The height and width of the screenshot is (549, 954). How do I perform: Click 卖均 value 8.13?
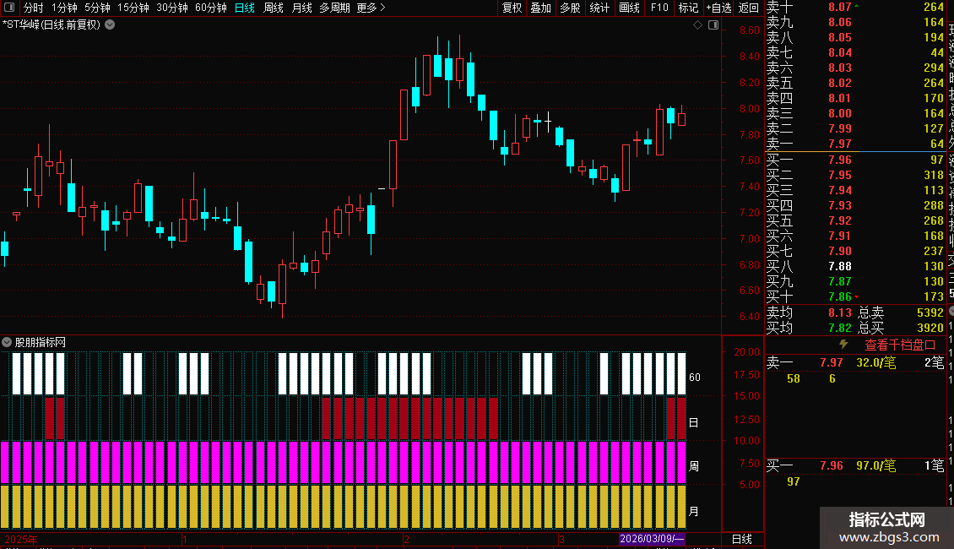840,313
